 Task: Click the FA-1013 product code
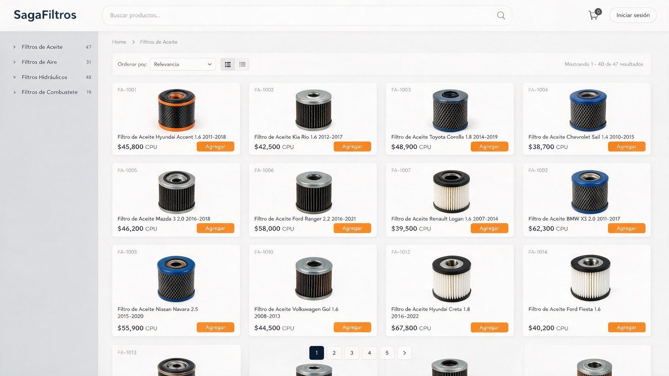[127, 353]
